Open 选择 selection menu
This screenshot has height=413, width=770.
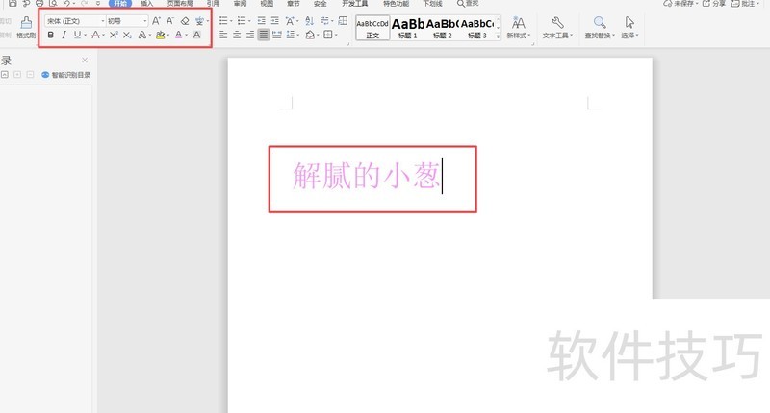629,28
